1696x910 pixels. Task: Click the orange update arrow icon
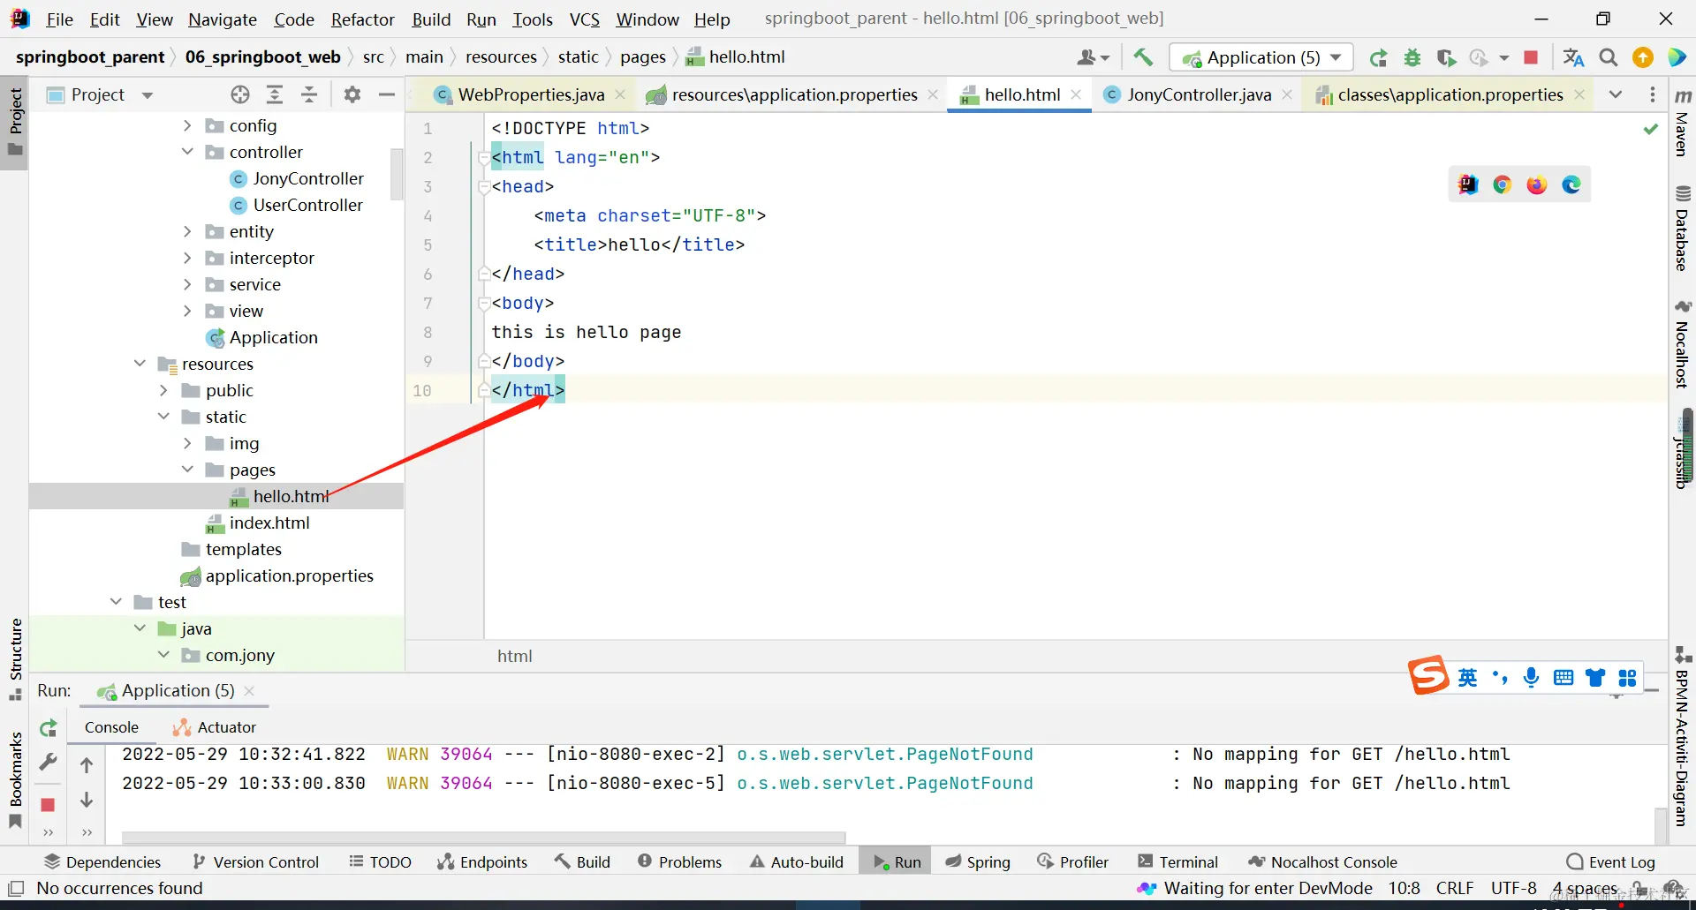point(1643,58)
